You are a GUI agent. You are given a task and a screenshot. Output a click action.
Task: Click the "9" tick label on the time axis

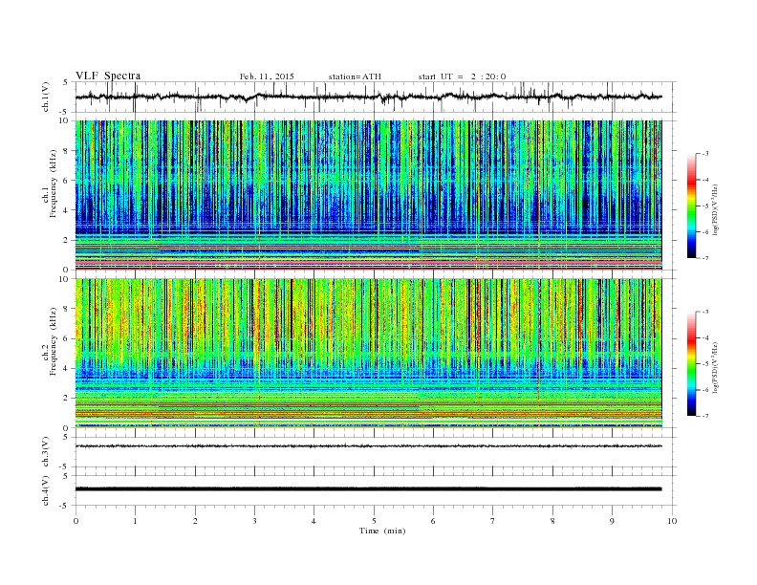point(612,521)
